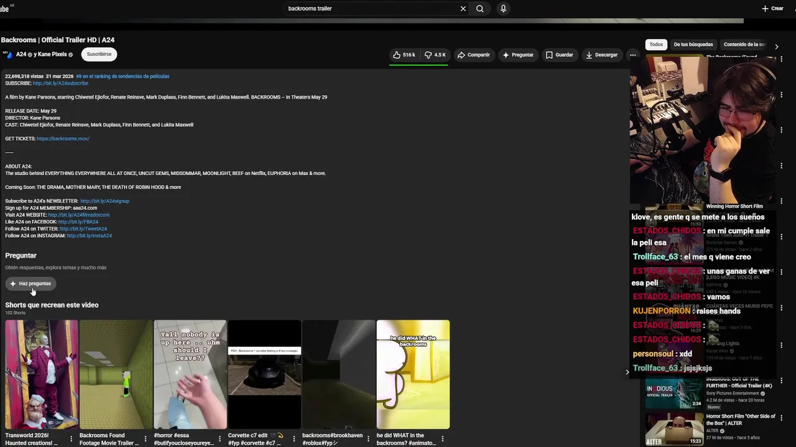Open the backrooms.mov tickets link
796x447 pixels.
tap(63, 138)
